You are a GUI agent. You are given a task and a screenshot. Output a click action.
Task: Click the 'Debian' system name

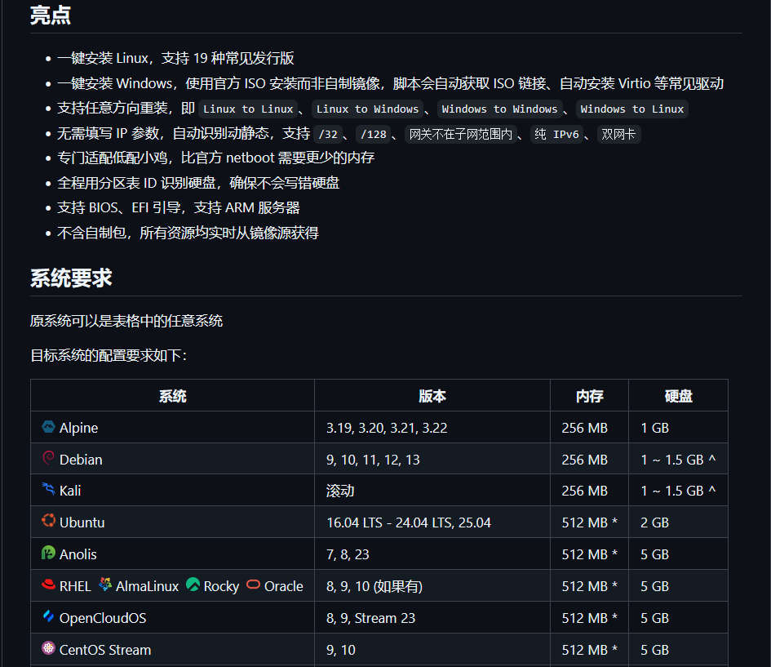(81, 460)
